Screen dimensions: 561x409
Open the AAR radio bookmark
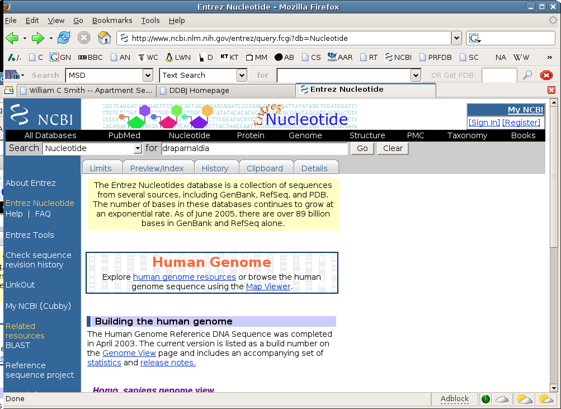(x=340, y=57)
